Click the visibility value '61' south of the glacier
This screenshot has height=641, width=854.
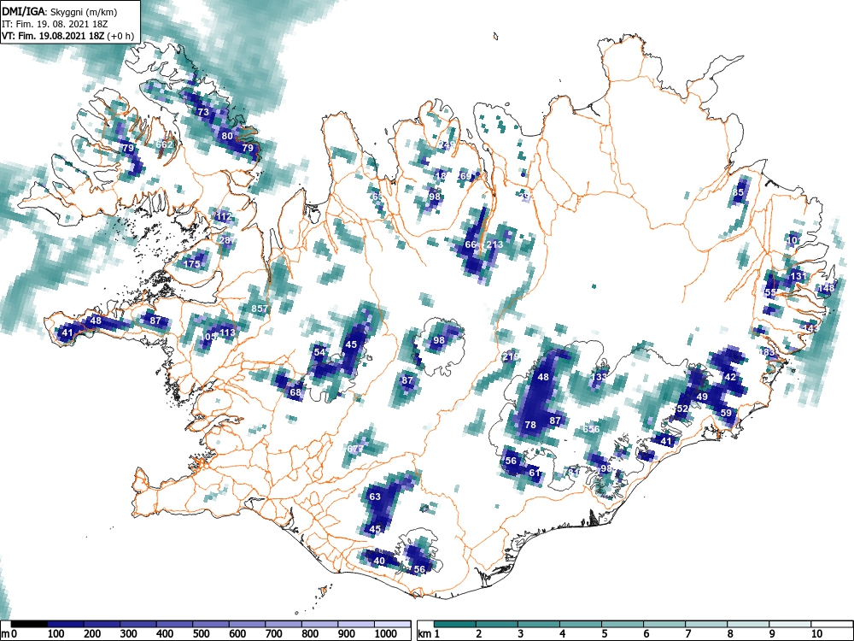535,473
